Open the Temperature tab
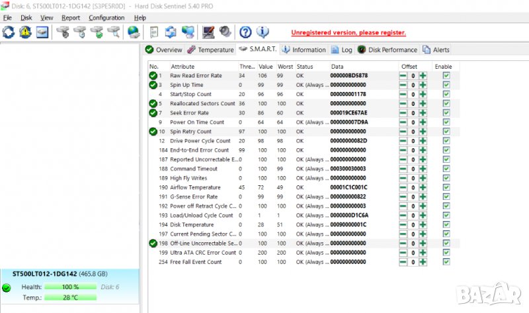 211,50
